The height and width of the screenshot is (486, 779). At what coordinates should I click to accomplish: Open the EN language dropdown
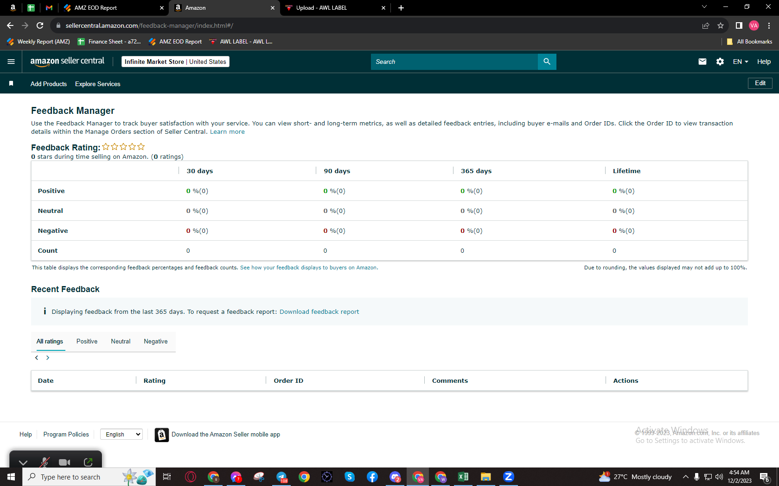point(741,62)
